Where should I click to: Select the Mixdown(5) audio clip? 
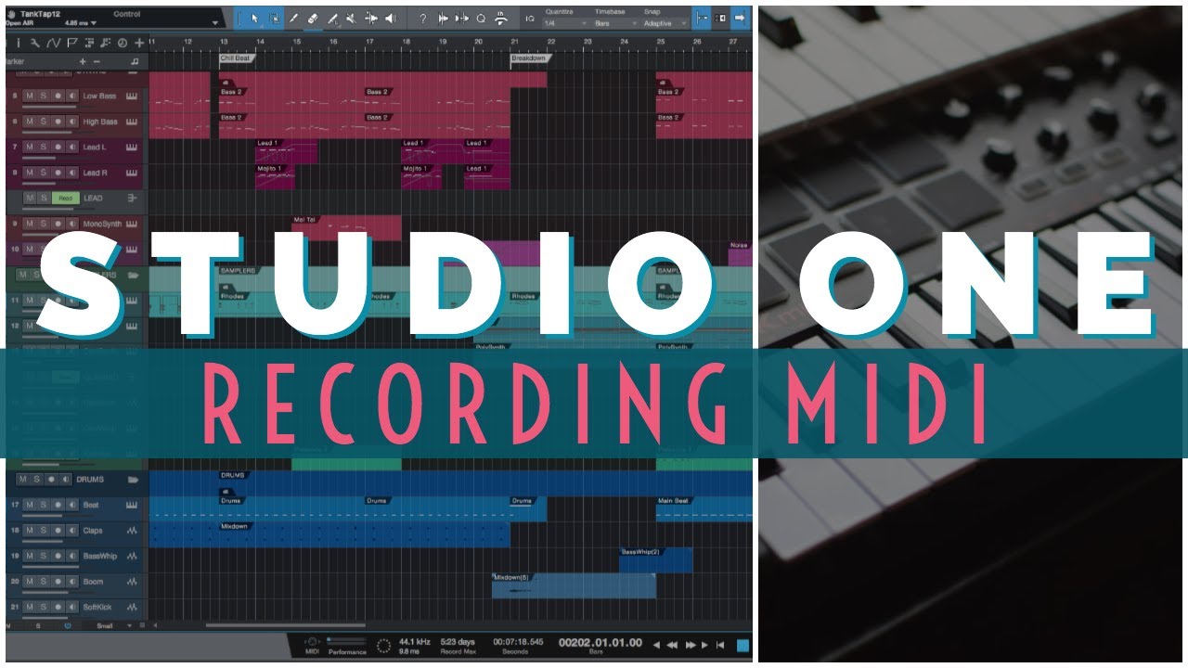(574, 585)
